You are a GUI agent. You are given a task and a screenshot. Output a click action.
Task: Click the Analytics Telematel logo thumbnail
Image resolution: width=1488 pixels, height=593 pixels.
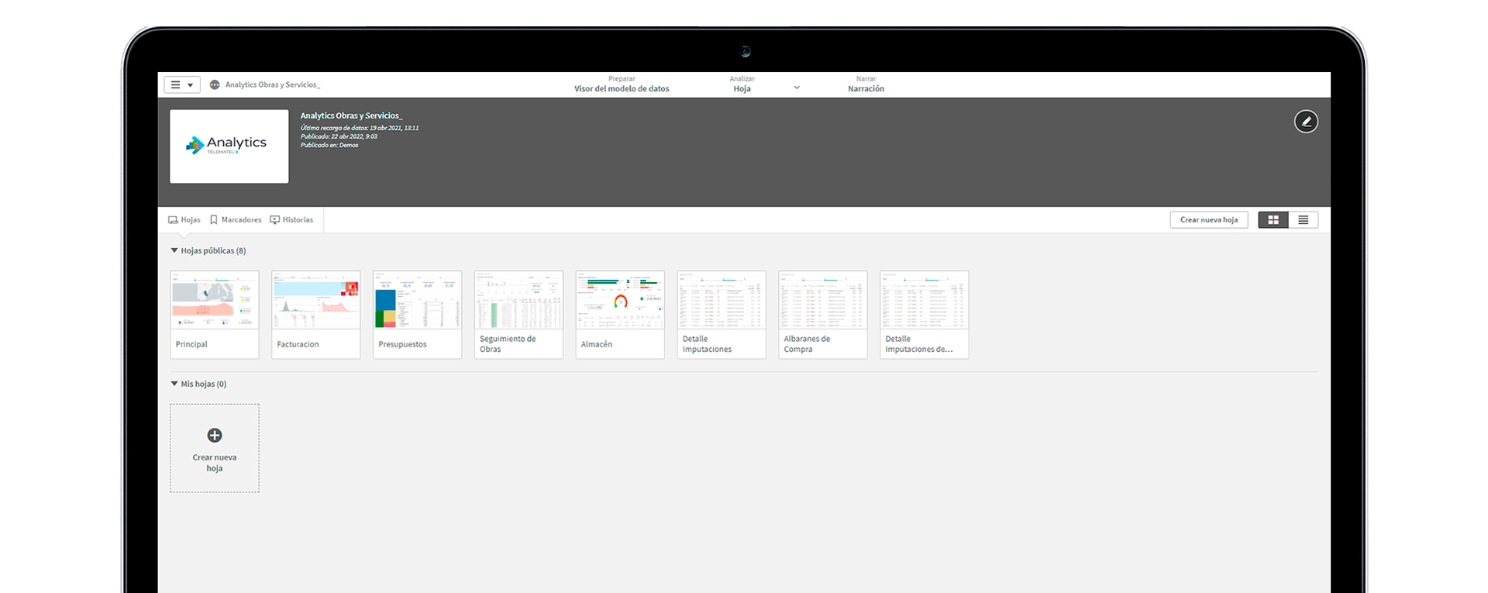pos(229,146)
